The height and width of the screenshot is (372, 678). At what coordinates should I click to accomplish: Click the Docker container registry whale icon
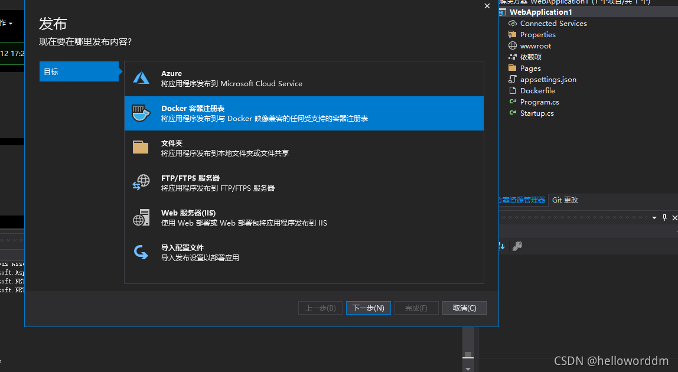pos(141,113)
